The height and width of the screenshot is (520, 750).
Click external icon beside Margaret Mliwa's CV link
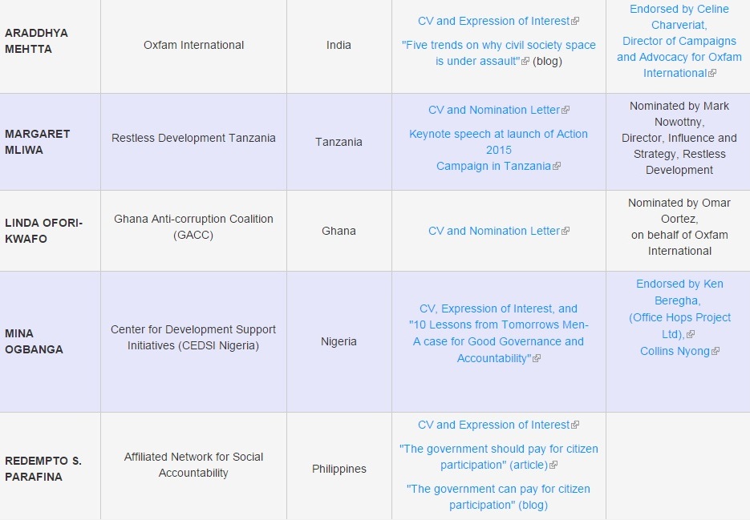(566, 111)
